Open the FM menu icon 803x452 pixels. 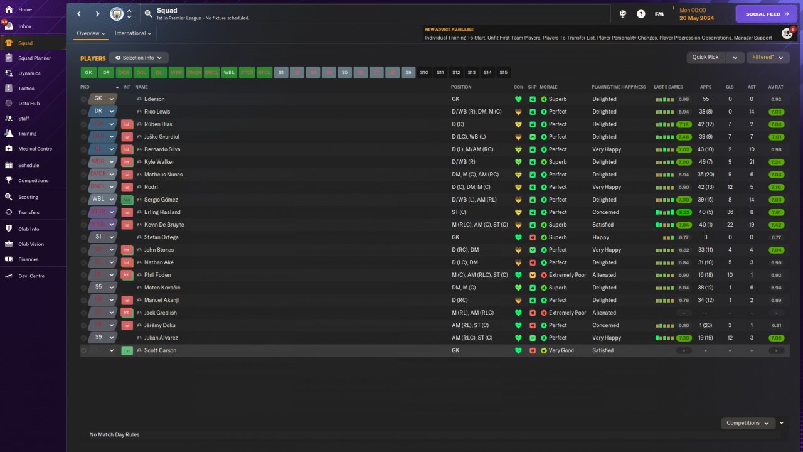pos(659,14)
